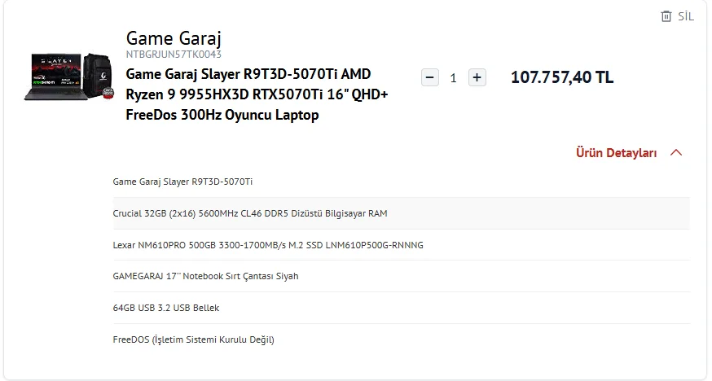Select the product code NTBGRJUN57TK0043
The height and width of the screenshot is (381, 712).
point(174,54)
